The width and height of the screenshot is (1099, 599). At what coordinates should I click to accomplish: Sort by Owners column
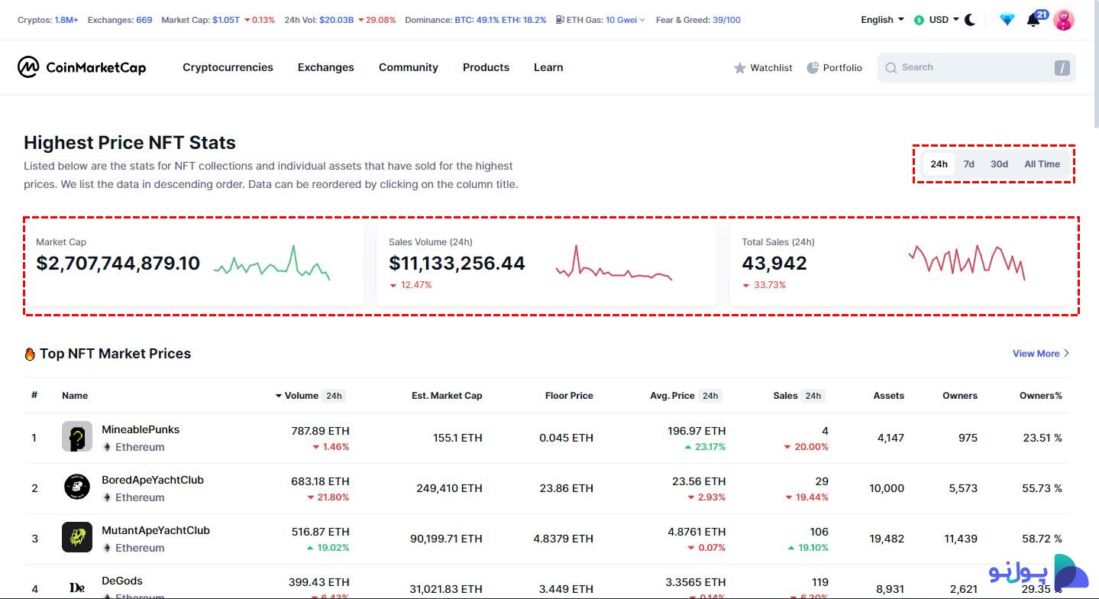click(x=960, y=396)
